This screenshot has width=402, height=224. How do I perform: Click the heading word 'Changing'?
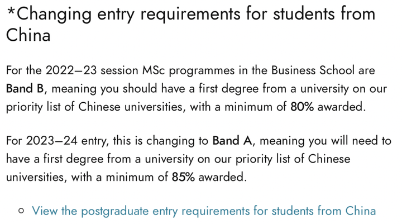[x=54, y=15]
